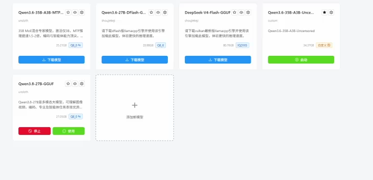
Task: Click author 'shoujiekeji' under Qwen3.6-27B-DFlash
Action: coord(108,21)
